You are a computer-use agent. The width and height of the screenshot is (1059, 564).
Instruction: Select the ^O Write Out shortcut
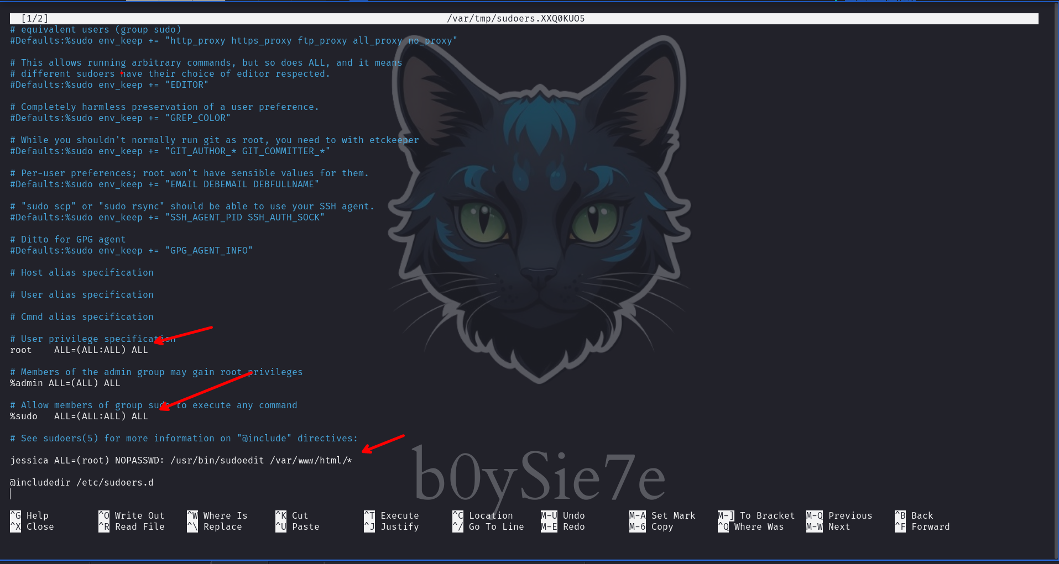click(x=132, y=515)
